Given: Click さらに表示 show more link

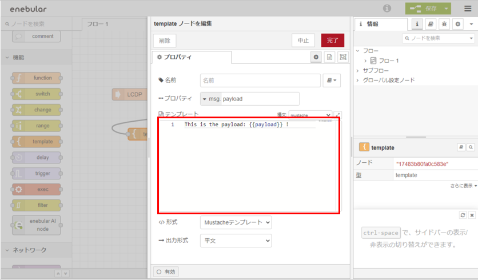Looking at the screenshot, I should (463, 186).
